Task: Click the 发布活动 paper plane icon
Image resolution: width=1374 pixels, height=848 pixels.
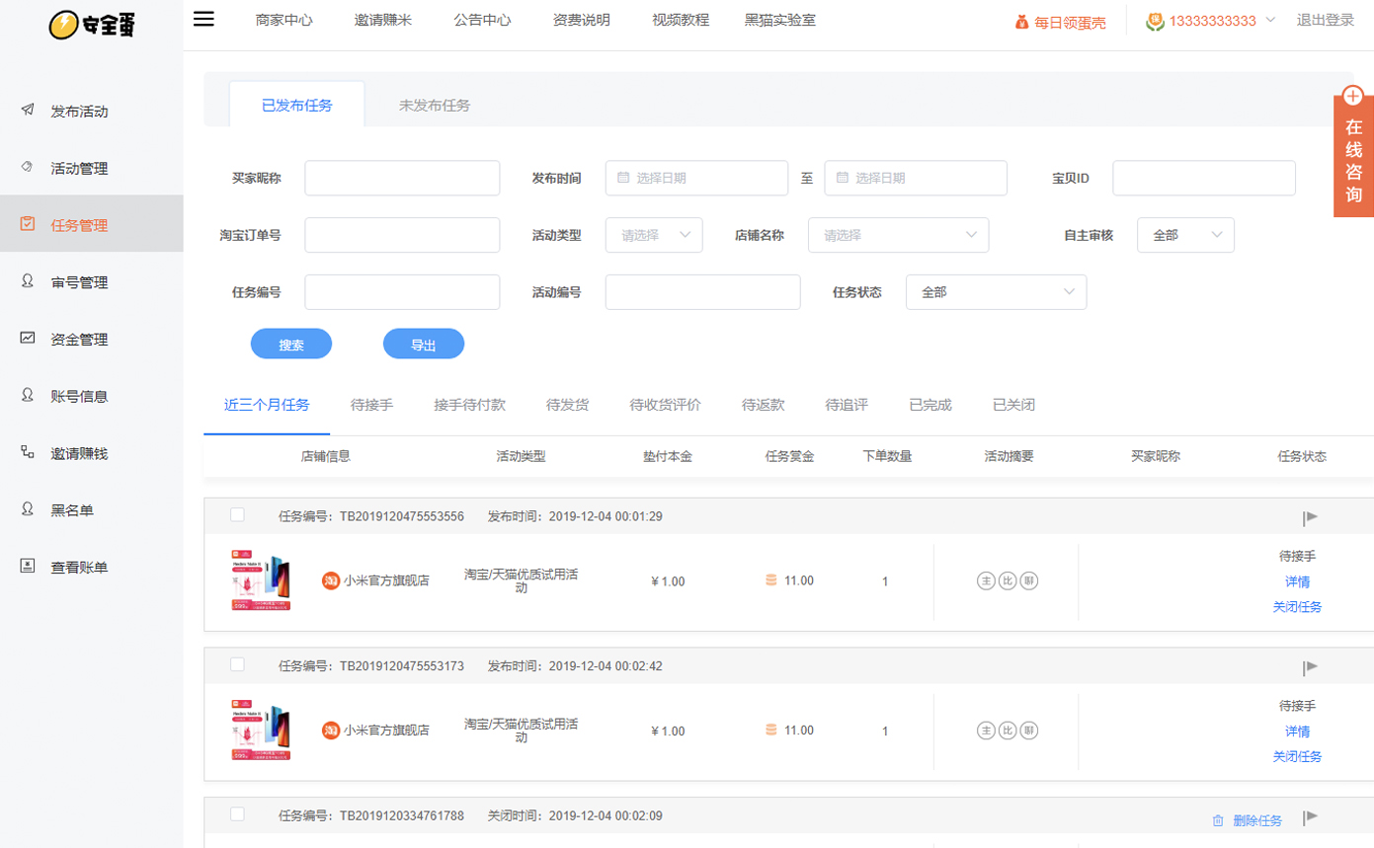Action: click(x=28, y=111)
